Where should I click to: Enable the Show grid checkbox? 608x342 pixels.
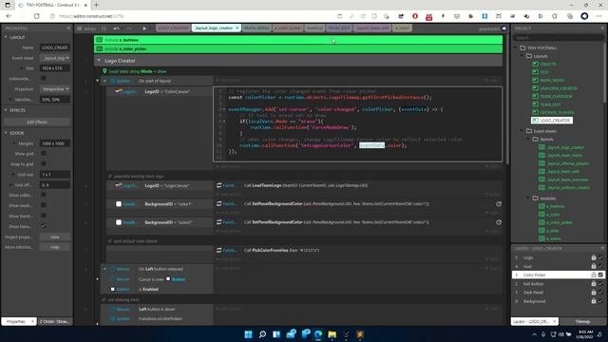click(44, 154)
